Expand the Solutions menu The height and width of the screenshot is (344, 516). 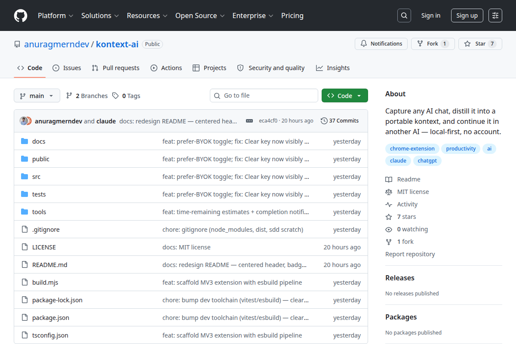pyautogui.click(x=100, y=15)
